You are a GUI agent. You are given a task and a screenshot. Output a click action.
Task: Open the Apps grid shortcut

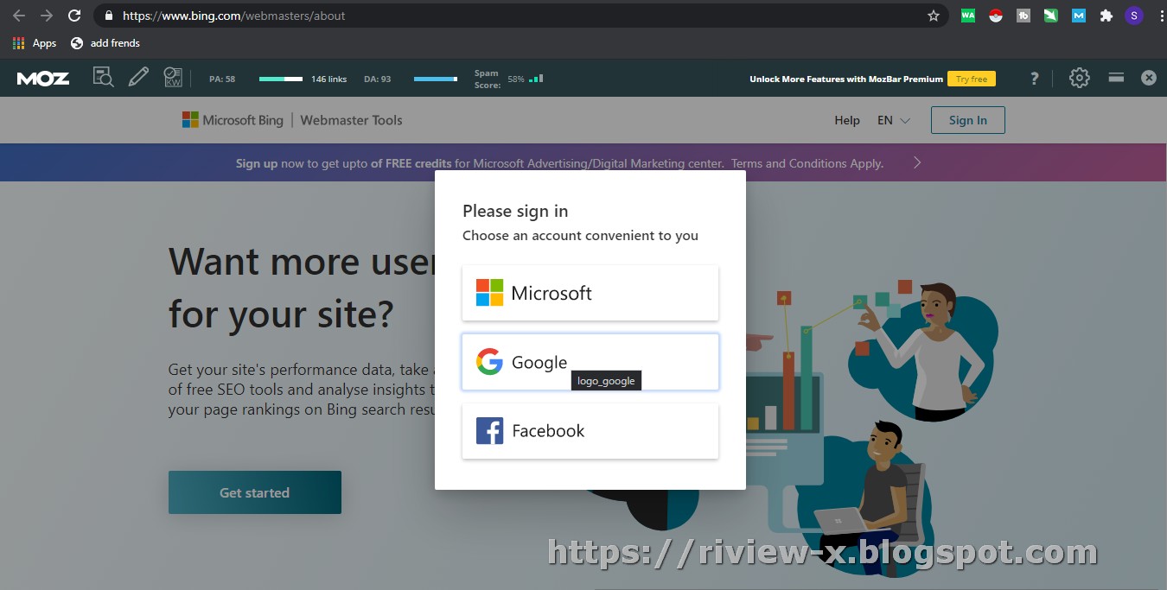[35, 43]
